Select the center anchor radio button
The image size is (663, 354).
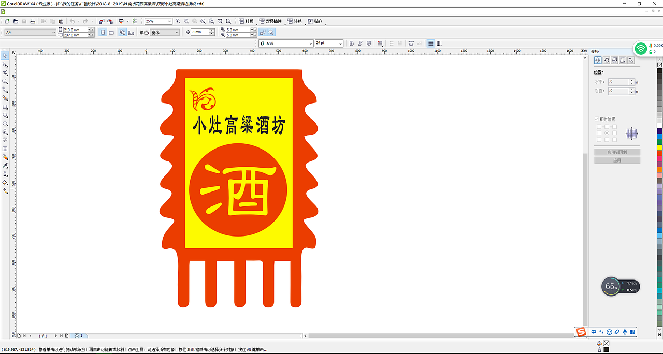coord(607,132)
